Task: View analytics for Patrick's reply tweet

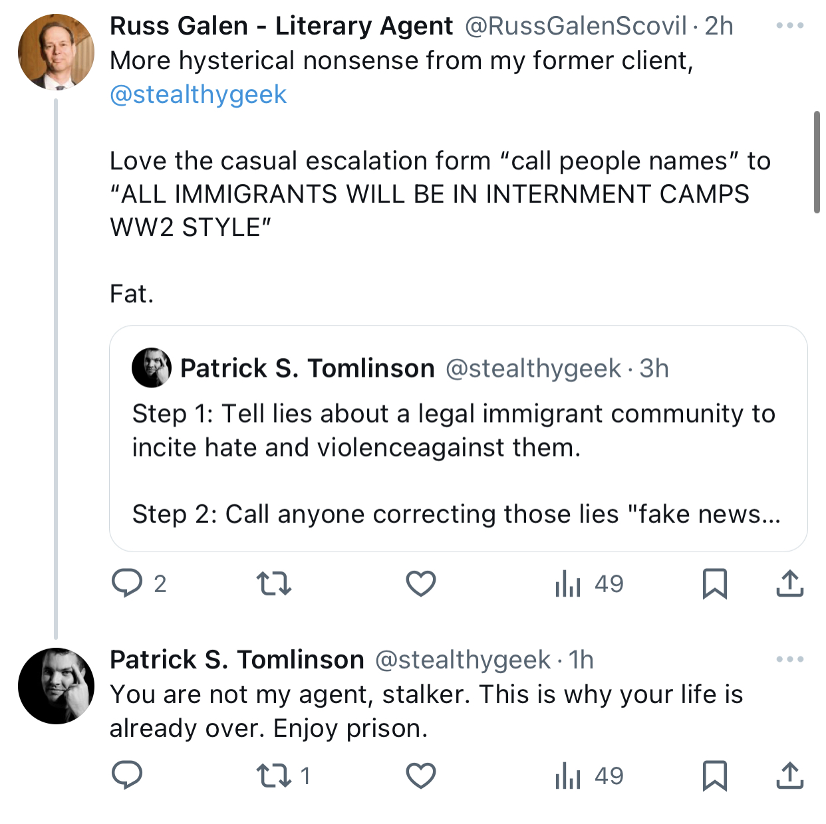Action: (x=589, y=775)
